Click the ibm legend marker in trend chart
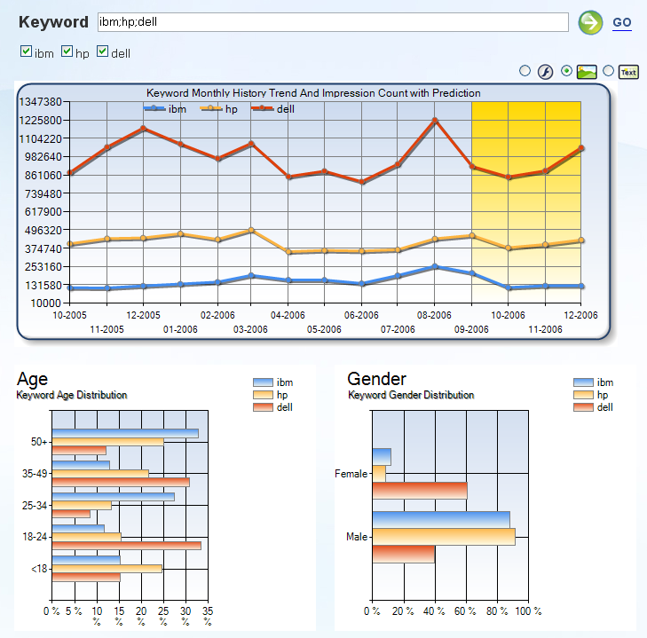Image resolution: width=647 pixels, height=638 pixels. (x=154, y=108)
